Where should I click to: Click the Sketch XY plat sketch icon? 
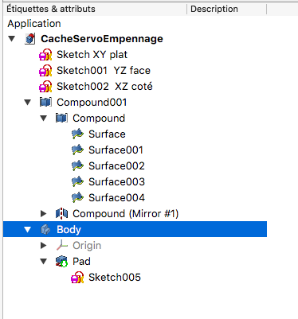45,55
